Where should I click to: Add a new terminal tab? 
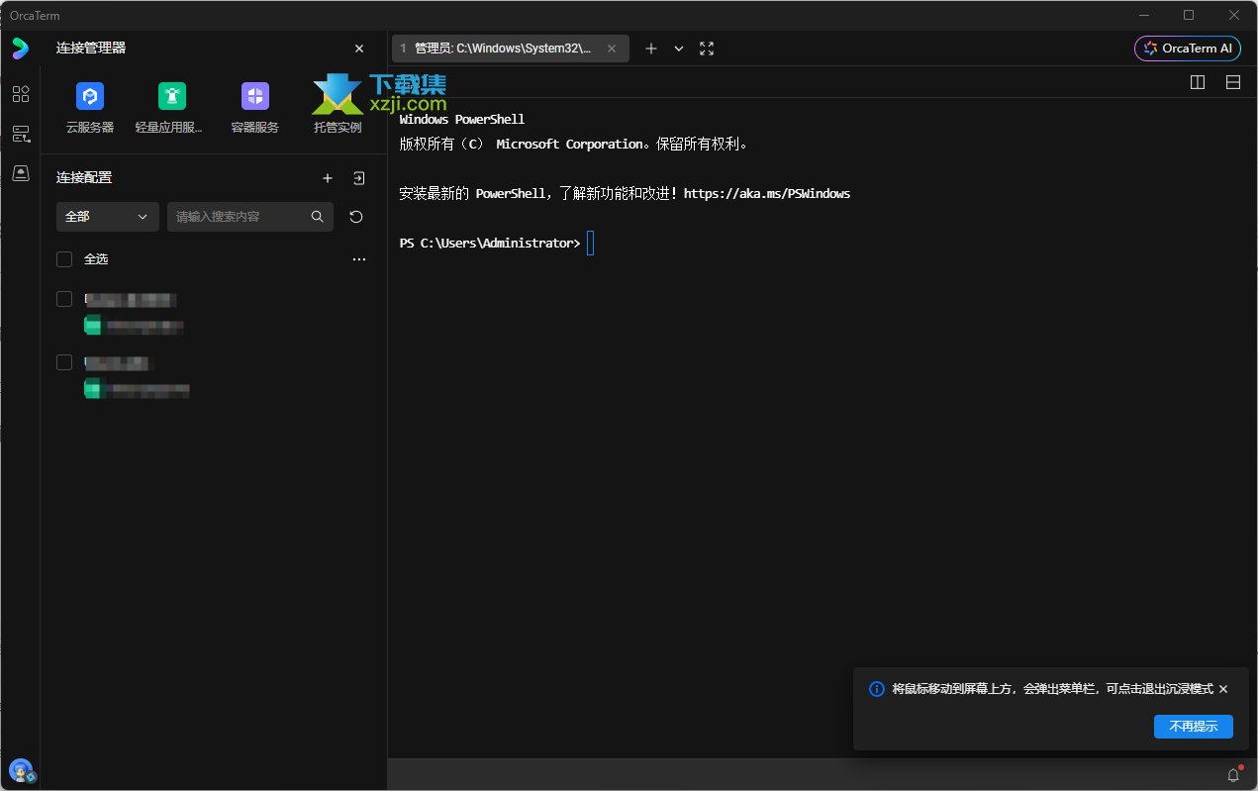[x=651, y=49]
